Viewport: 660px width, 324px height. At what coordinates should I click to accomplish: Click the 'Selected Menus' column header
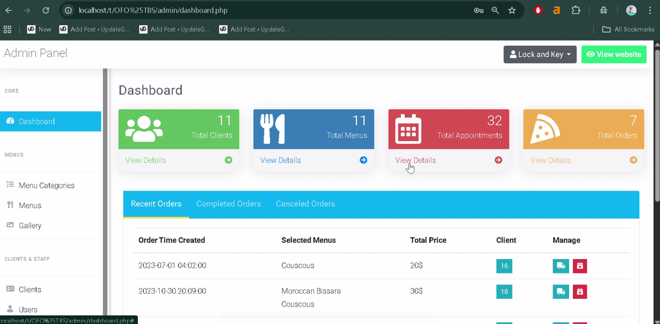click(309, 240)
